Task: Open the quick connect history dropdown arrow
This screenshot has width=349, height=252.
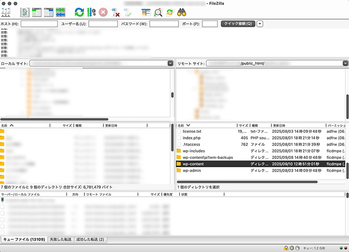Action: (x=260, y=24)
